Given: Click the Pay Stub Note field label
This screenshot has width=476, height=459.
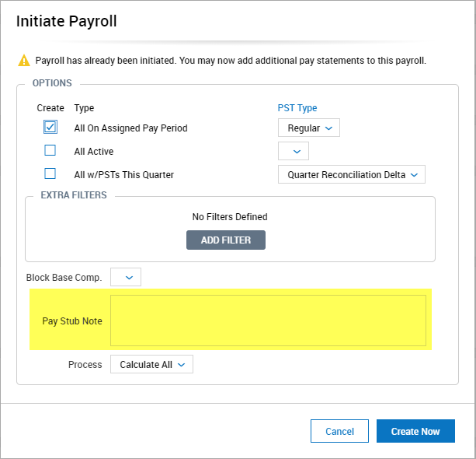Looking at the screenshot, I should (x=72, y=321).
